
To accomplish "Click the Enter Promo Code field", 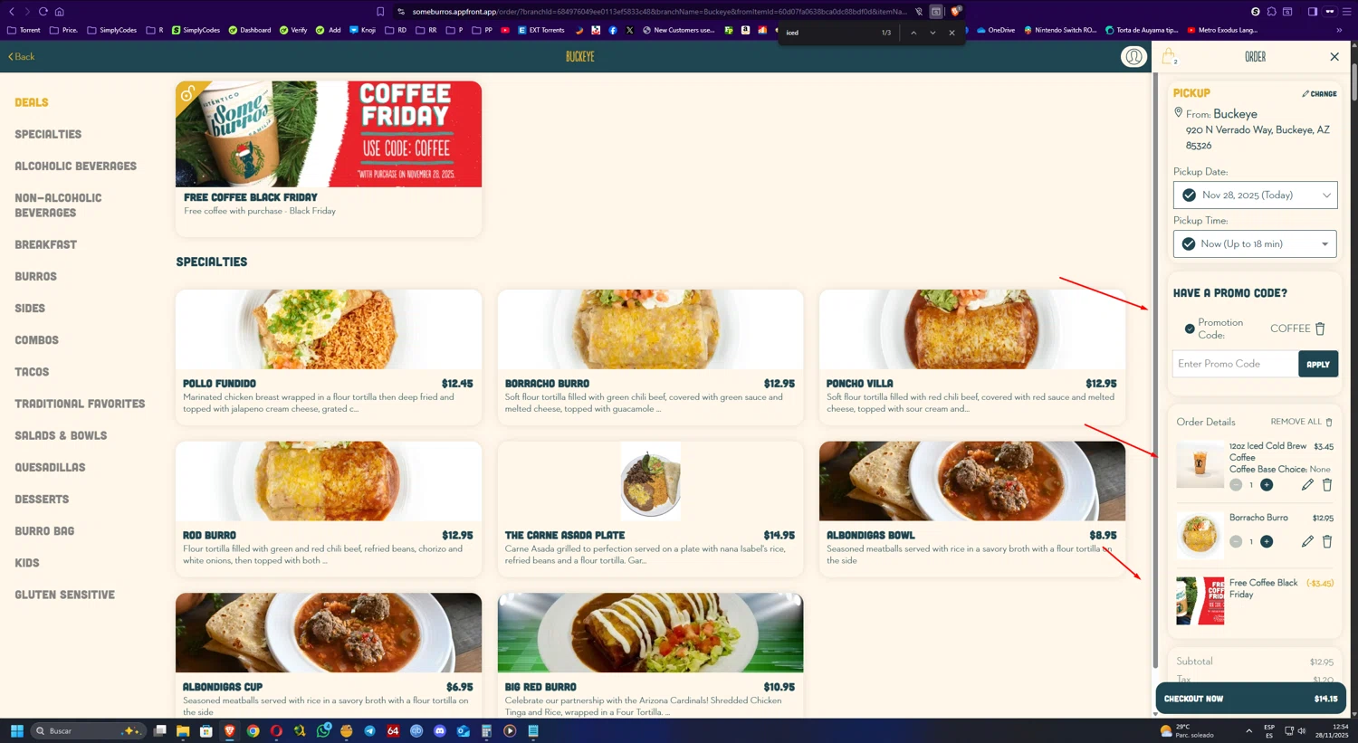I will (x=1235, y=364).
